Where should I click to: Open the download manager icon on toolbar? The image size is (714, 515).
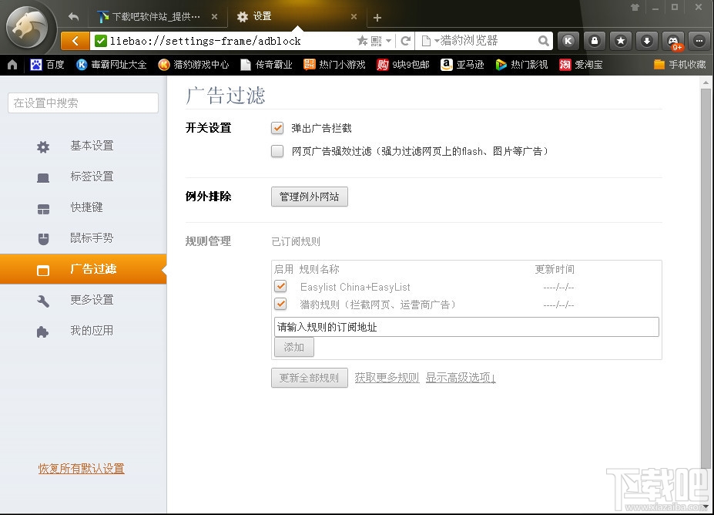click(x=647, y=40)
